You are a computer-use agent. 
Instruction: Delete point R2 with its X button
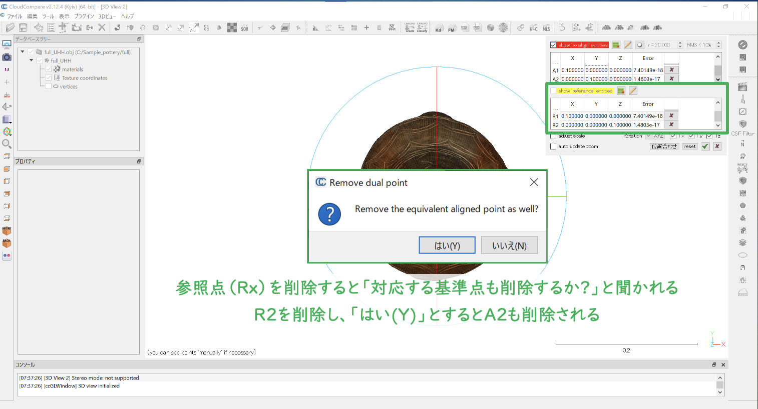pyautogui.click(x=671, y=124)
